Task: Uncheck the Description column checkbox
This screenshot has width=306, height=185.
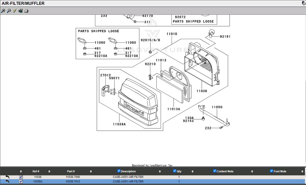Action: [119, 171]
